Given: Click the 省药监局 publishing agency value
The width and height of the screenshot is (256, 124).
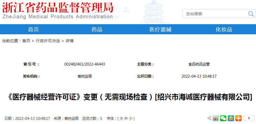Looking at the screenshot, I should (x=85, y=76).
